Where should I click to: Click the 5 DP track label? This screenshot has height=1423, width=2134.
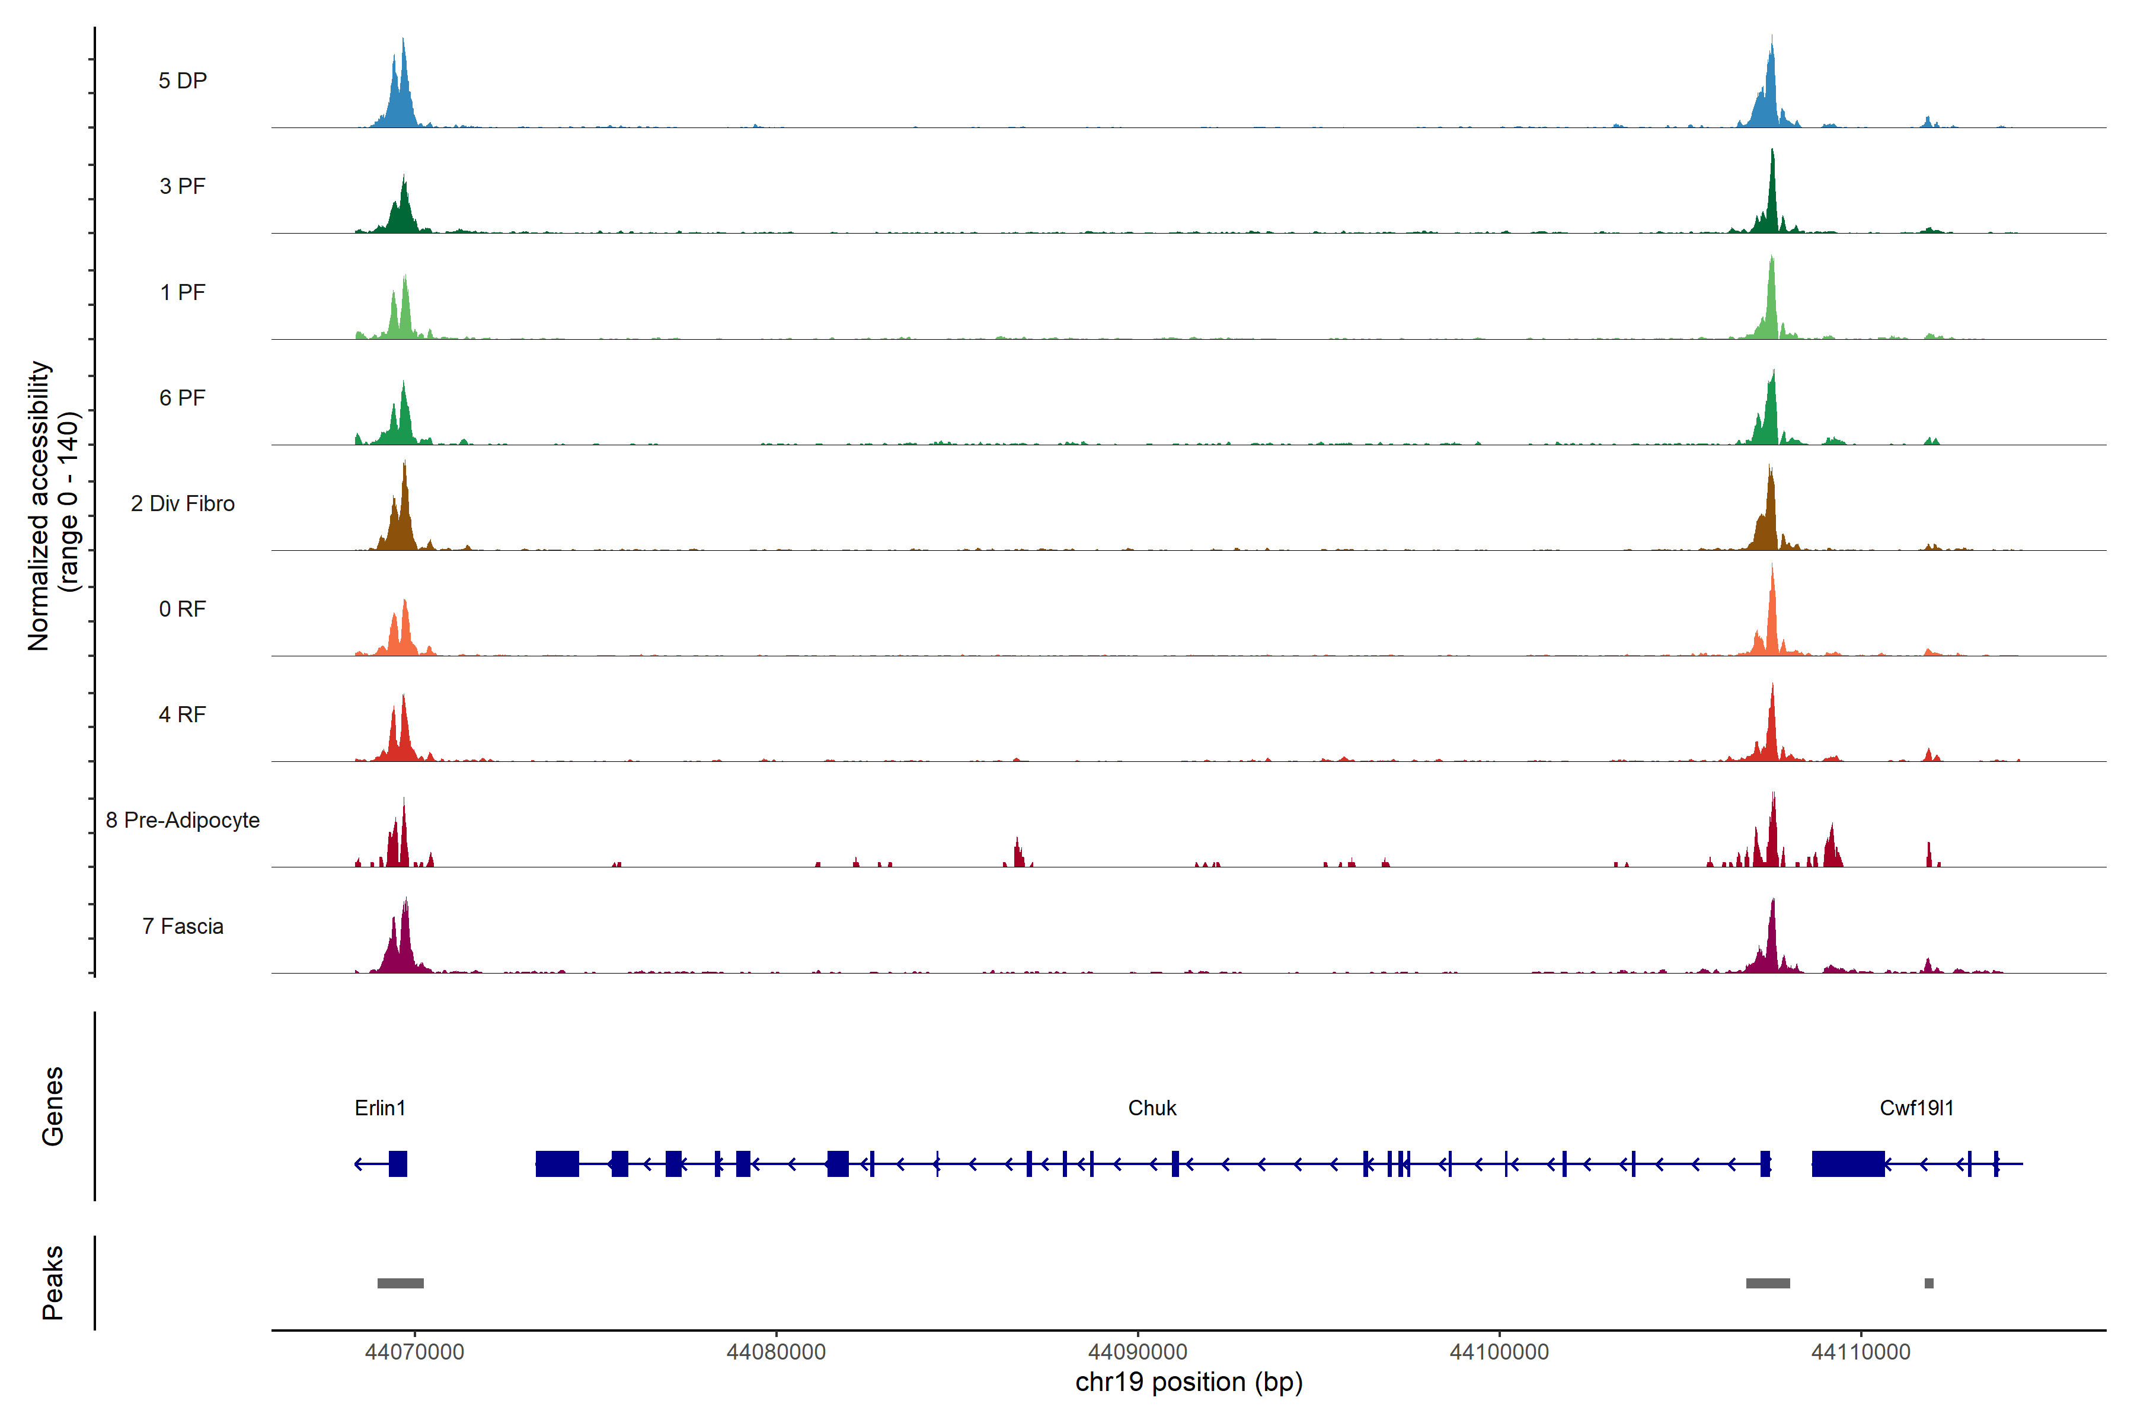[183, 81]
